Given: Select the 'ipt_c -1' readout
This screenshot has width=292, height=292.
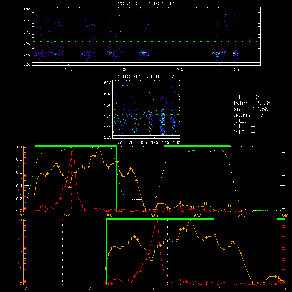Looking at the screenshot, I should pos(247,121).
